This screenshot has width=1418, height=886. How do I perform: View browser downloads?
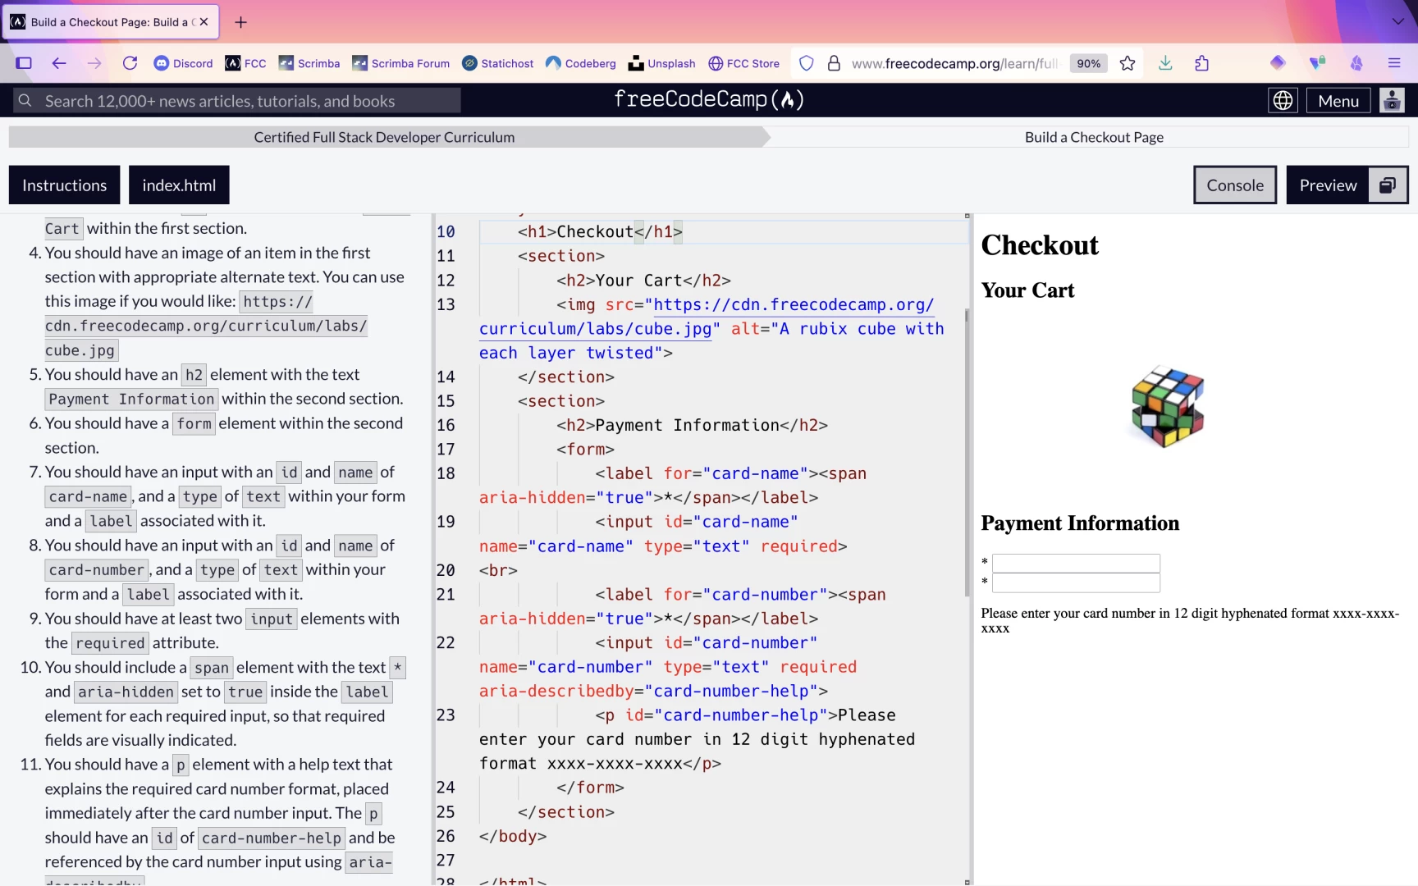pyautogui.click(x=1164, y=63)
